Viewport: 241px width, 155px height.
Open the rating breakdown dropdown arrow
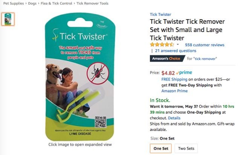[x=178, y=45]
